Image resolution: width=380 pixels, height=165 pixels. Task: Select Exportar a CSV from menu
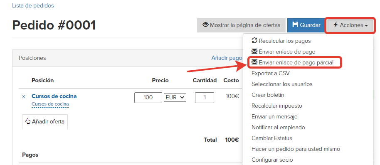tap(271, 73)
